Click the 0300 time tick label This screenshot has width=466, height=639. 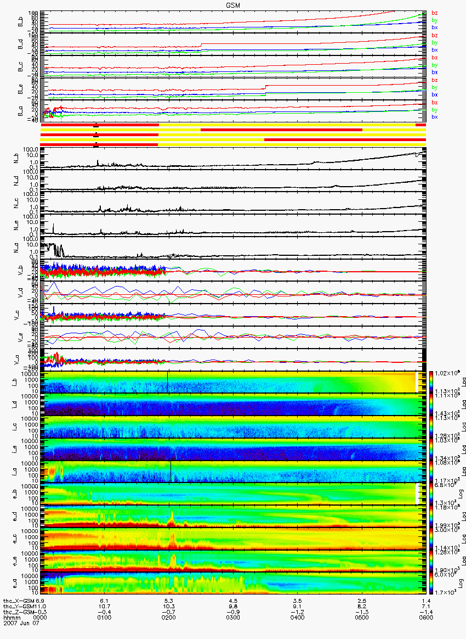(x=233, y=618)
